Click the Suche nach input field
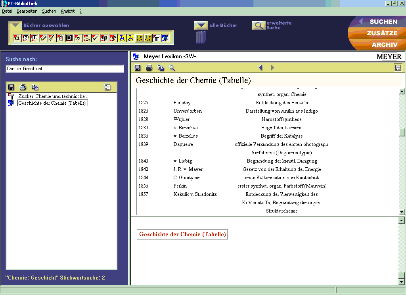406x295 pixels. 65,69
